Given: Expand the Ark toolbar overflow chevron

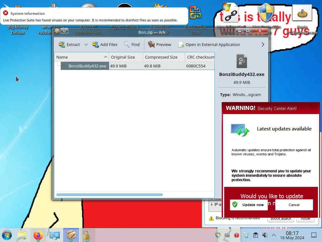Looking at the screenshot, I should point(263,44).
